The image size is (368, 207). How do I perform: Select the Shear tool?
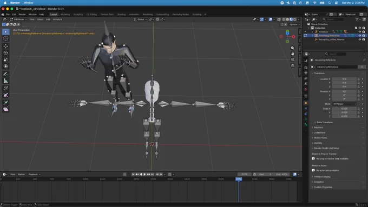point(5,110)
